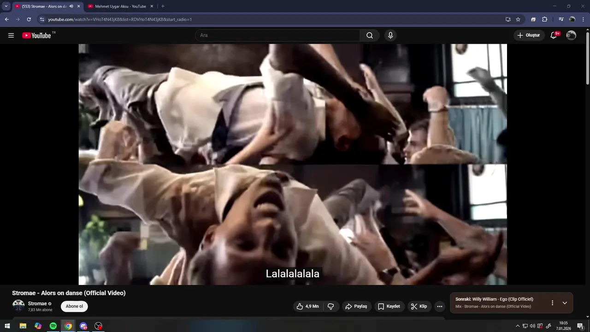The width and height of the screenshot is (590, 332).
Task: Open the Stromae channel name link
Action: 37,303
